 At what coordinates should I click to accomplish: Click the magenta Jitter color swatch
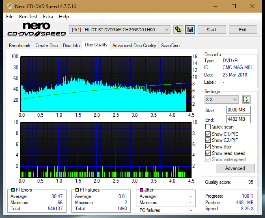coord(142,190)
